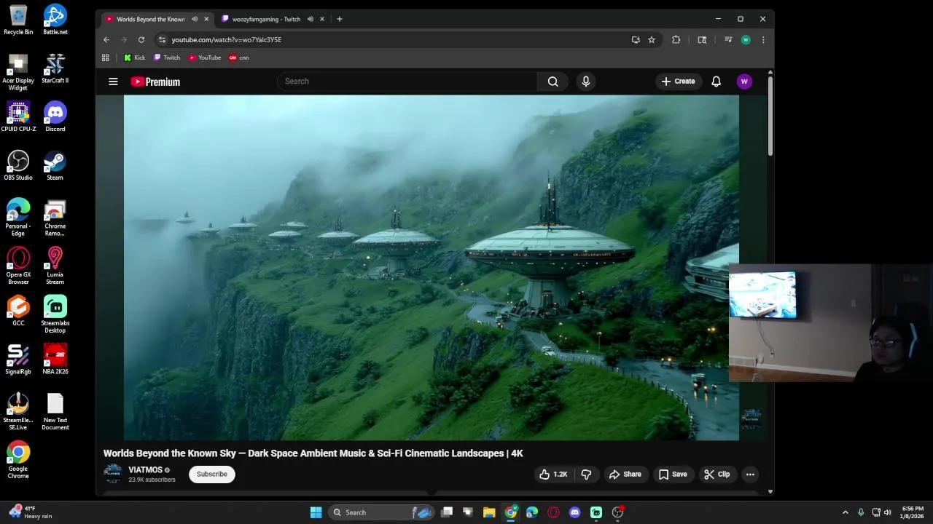Viewport: 933px width, 524px height.
Task: Start a voice search with the microphone
Action: click(x=585, y=82)
